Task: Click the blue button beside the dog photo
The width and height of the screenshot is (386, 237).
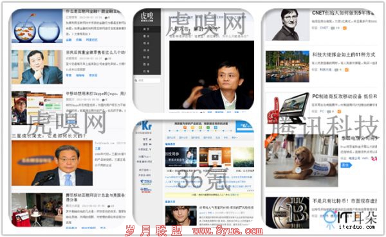Action: click(346, 165)
